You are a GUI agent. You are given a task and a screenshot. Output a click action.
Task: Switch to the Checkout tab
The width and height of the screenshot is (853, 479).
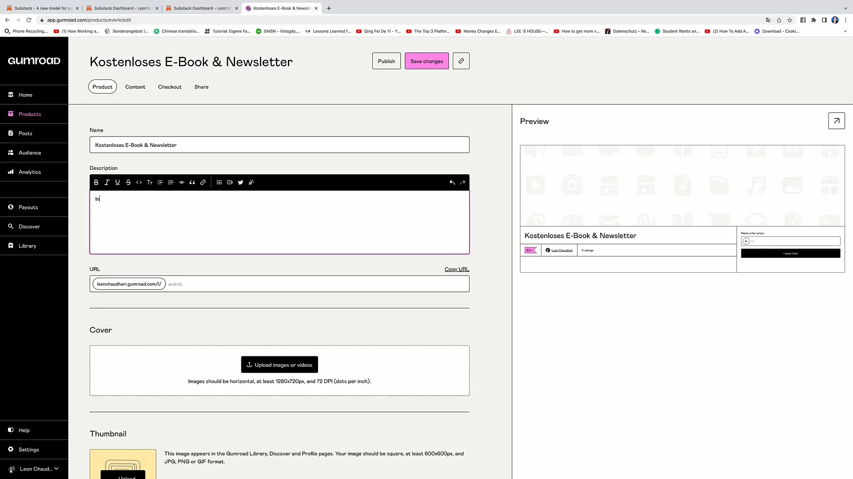170,87
